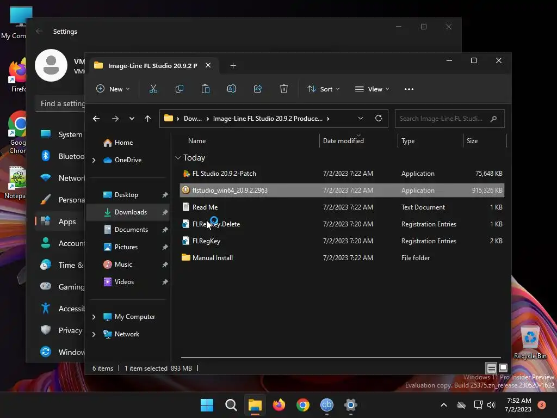Click the search magnifier icon in Explorer
Image resolution: width=557 pixels, height=418 pixels.
(x=493, y=119)
